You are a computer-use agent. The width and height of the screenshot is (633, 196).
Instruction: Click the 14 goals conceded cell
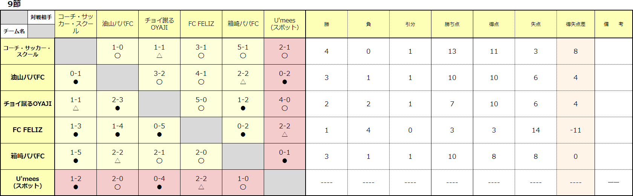click(x=536, y=130)
